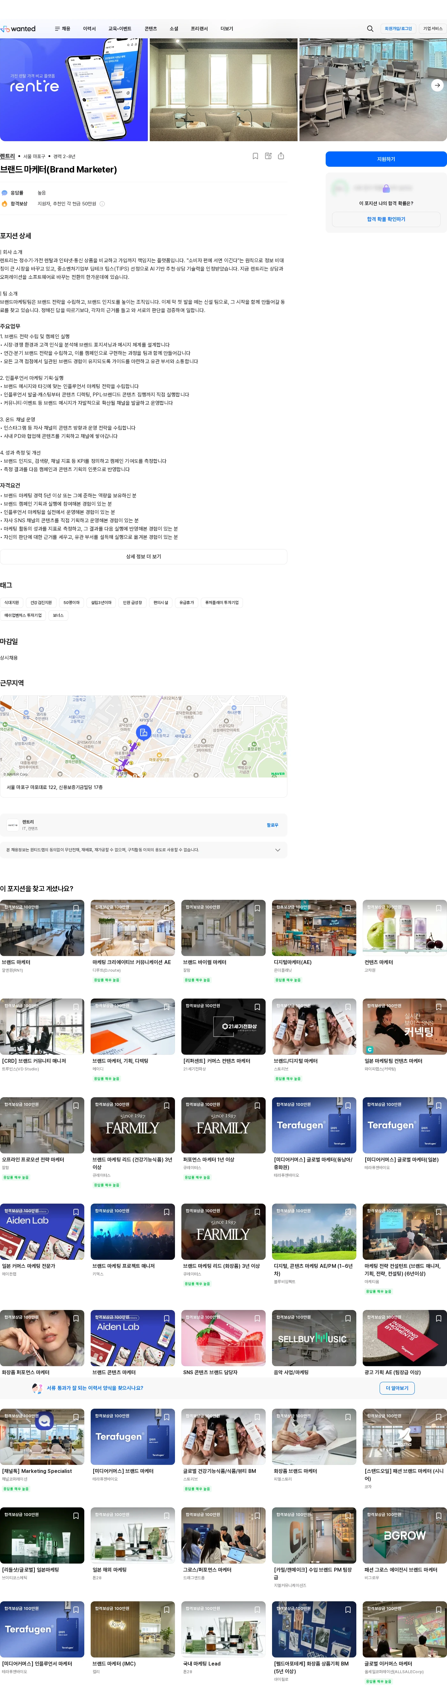This screenshot has width=447, height=1700.
Task: Open the search magnifier icon
Action: tap(370, 28)
